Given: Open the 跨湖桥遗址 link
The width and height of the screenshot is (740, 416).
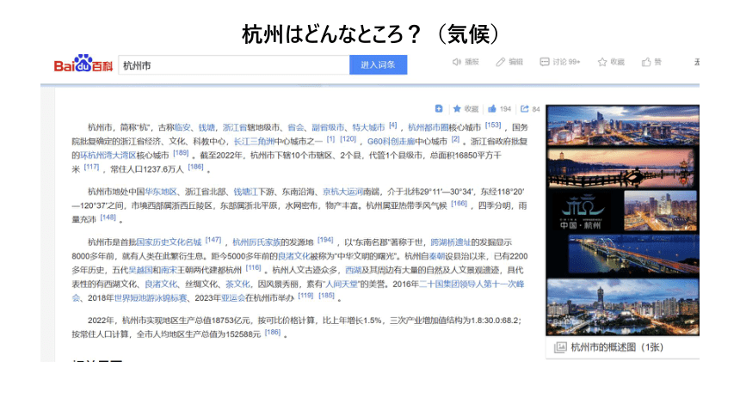Looking at the screenshot, I should (x=450, y=242).
